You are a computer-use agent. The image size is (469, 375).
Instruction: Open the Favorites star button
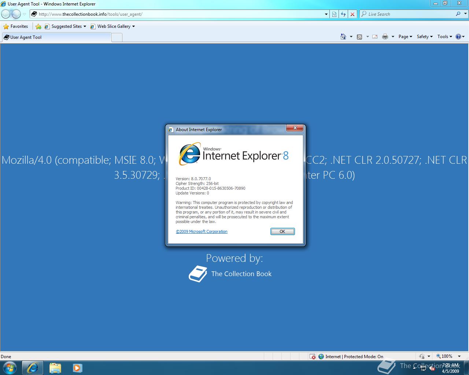[x=16, y=26]
